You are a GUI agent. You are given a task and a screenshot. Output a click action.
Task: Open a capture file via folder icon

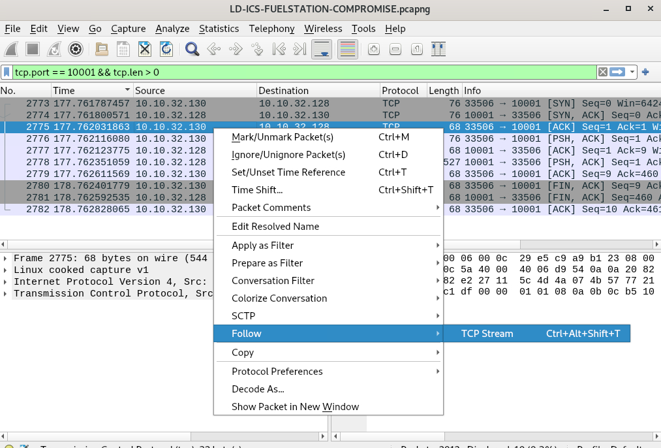pos(102,49)
